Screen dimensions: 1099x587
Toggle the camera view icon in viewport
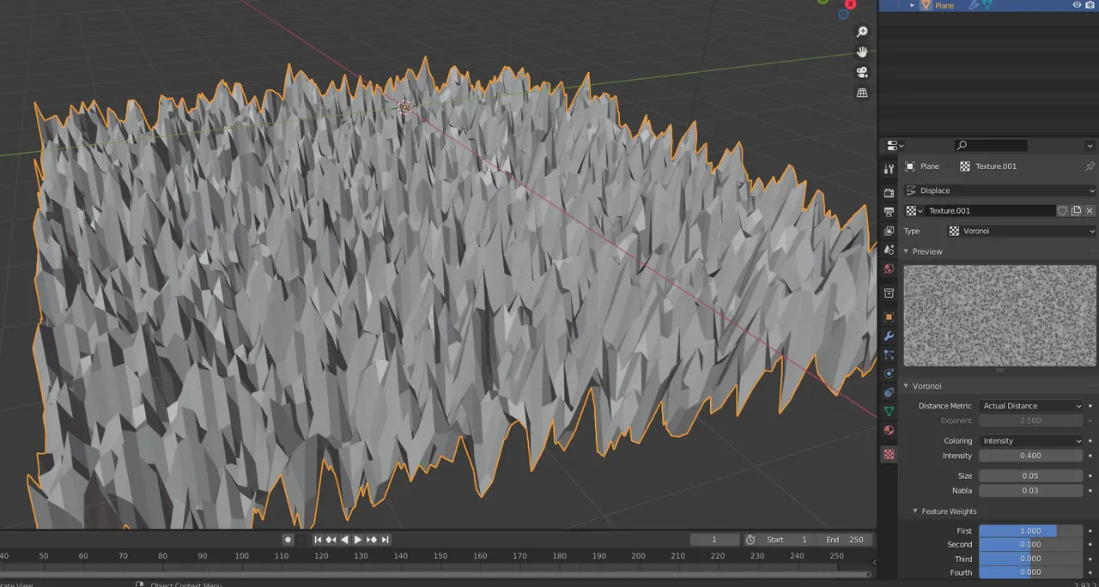coord(862,72)
